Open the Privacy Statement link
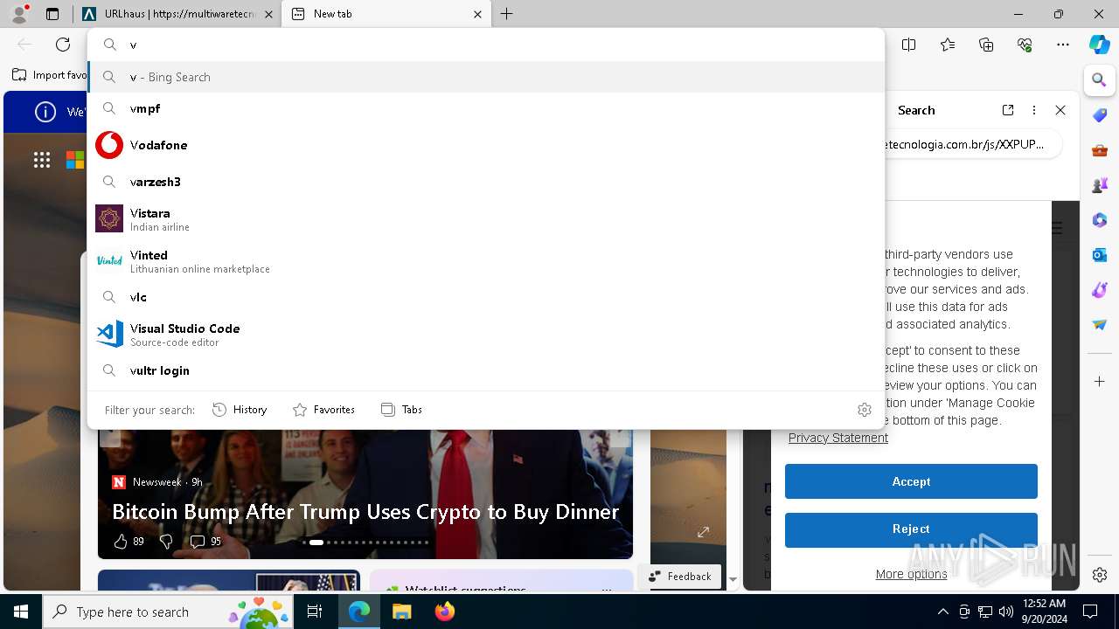The image size is (1119, 629). [838, 438]
